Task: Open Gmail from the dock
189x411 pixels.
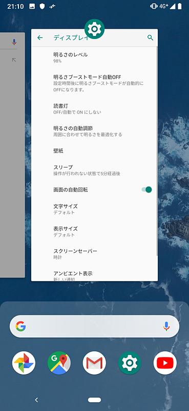Action: [x=94, y=363]
